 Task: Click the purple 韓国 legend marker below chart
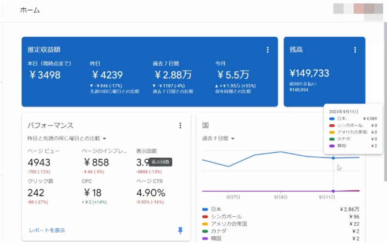(x=205, y=238)
